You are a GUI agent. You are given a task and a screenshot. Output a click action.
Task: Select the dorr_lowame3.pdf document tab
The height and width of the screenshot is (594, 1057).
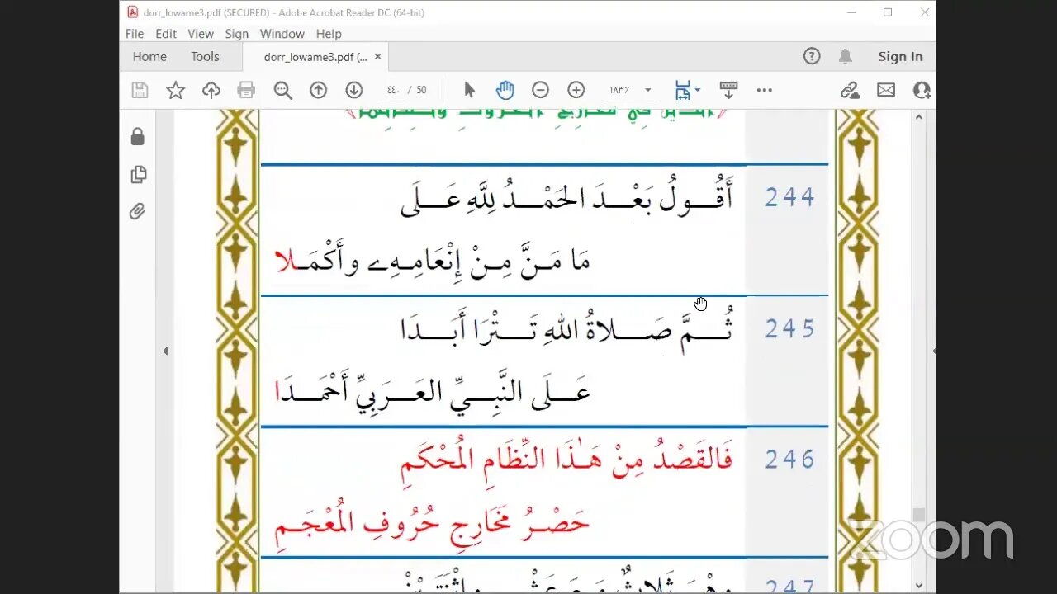[315, 57]
